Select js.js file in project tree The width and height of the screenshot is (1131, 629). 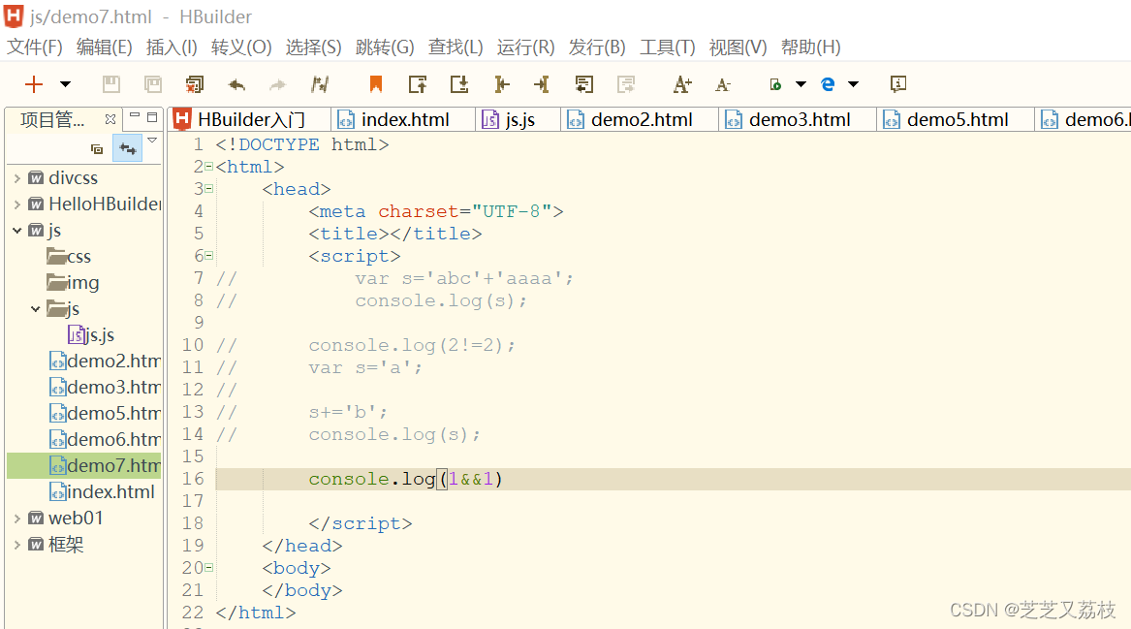coord(92,334)
